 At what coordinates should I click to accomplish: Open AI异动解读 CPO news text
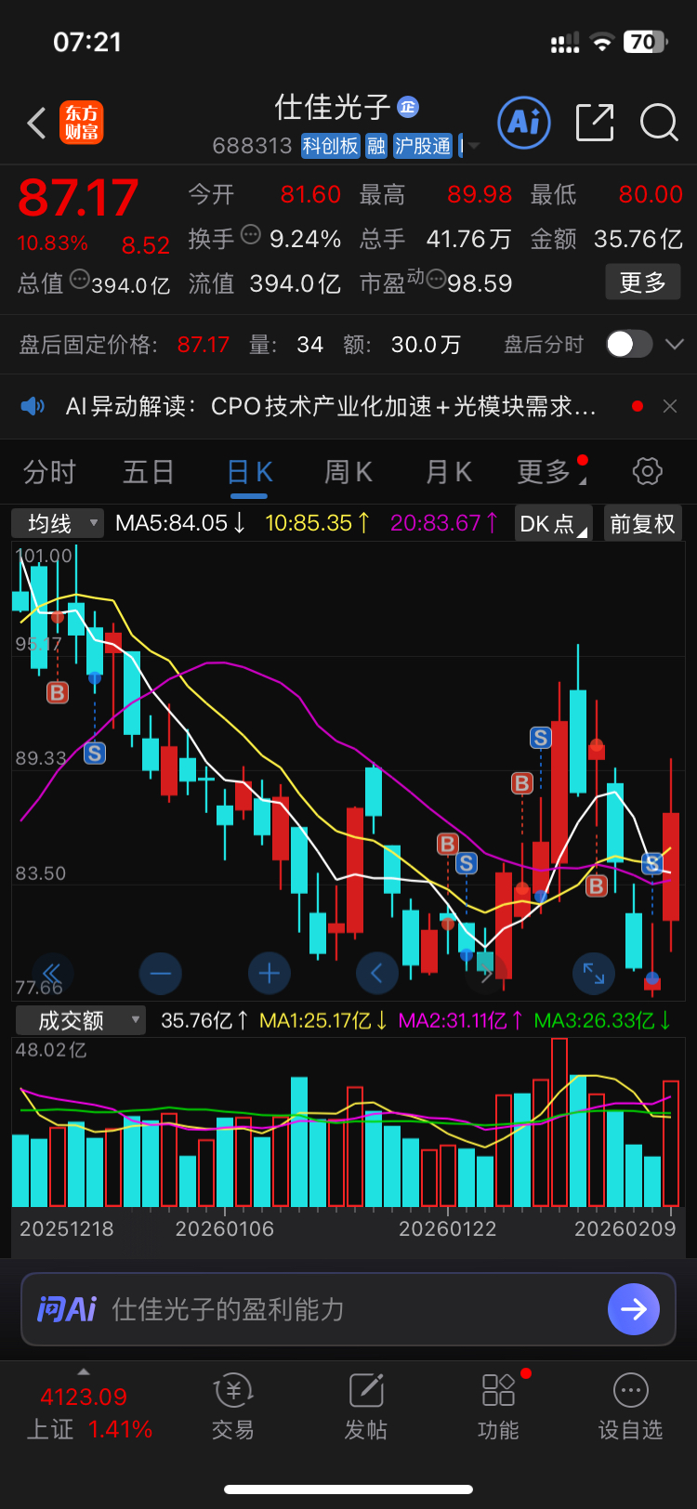click(331, 406)
